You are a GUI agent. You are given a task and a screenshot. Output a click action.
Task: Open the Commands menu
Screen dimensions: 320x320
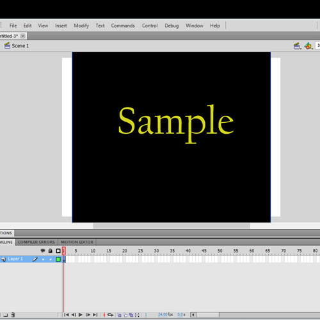pos(123,26)
